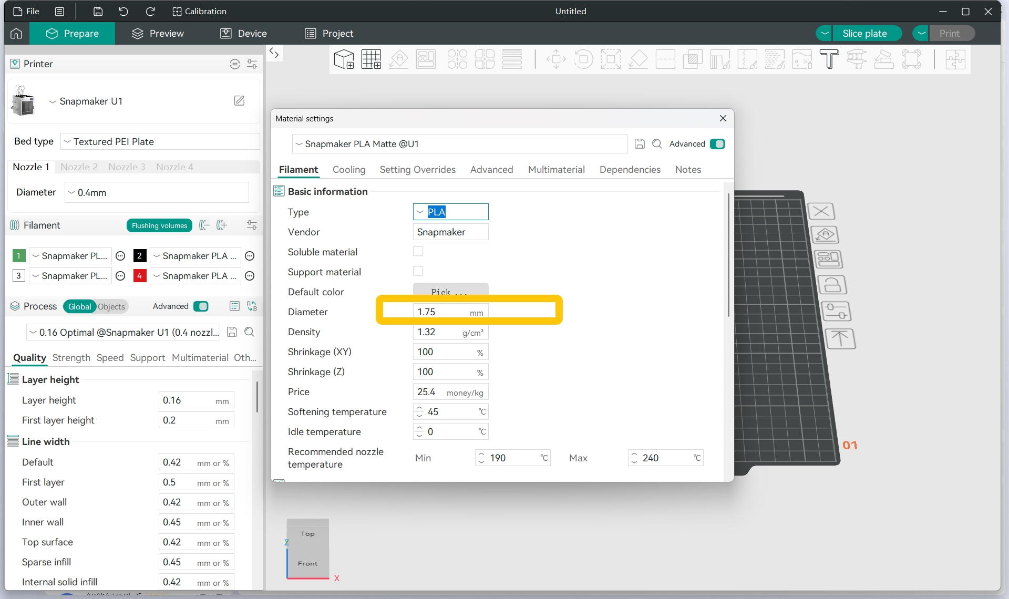1009x599 pixels.
Task: Click the edit printer preset icon
Action: point(239,101)
